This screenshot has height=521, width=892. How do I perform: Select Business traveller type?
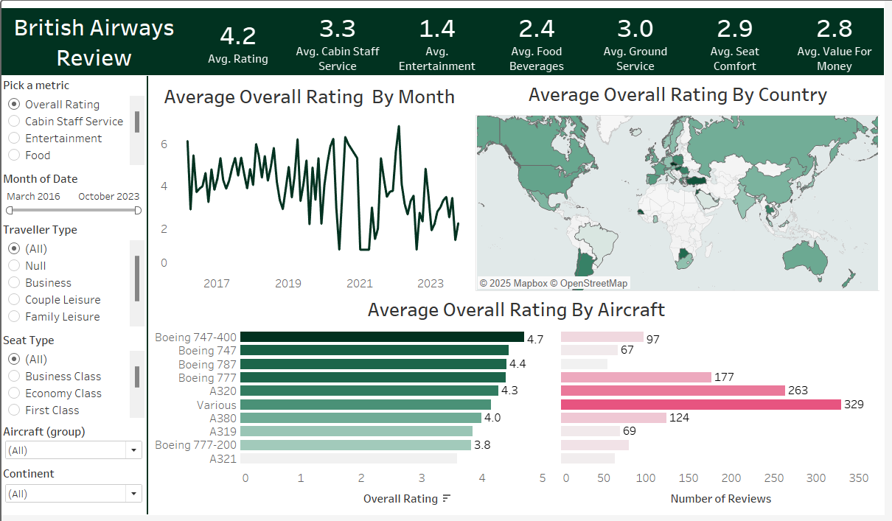click(x=14, y=283)
